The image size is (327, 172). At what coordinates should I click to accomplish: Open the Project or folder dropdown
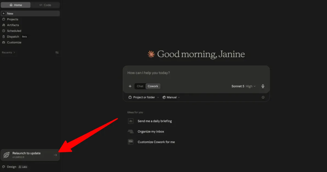(144, 97)
